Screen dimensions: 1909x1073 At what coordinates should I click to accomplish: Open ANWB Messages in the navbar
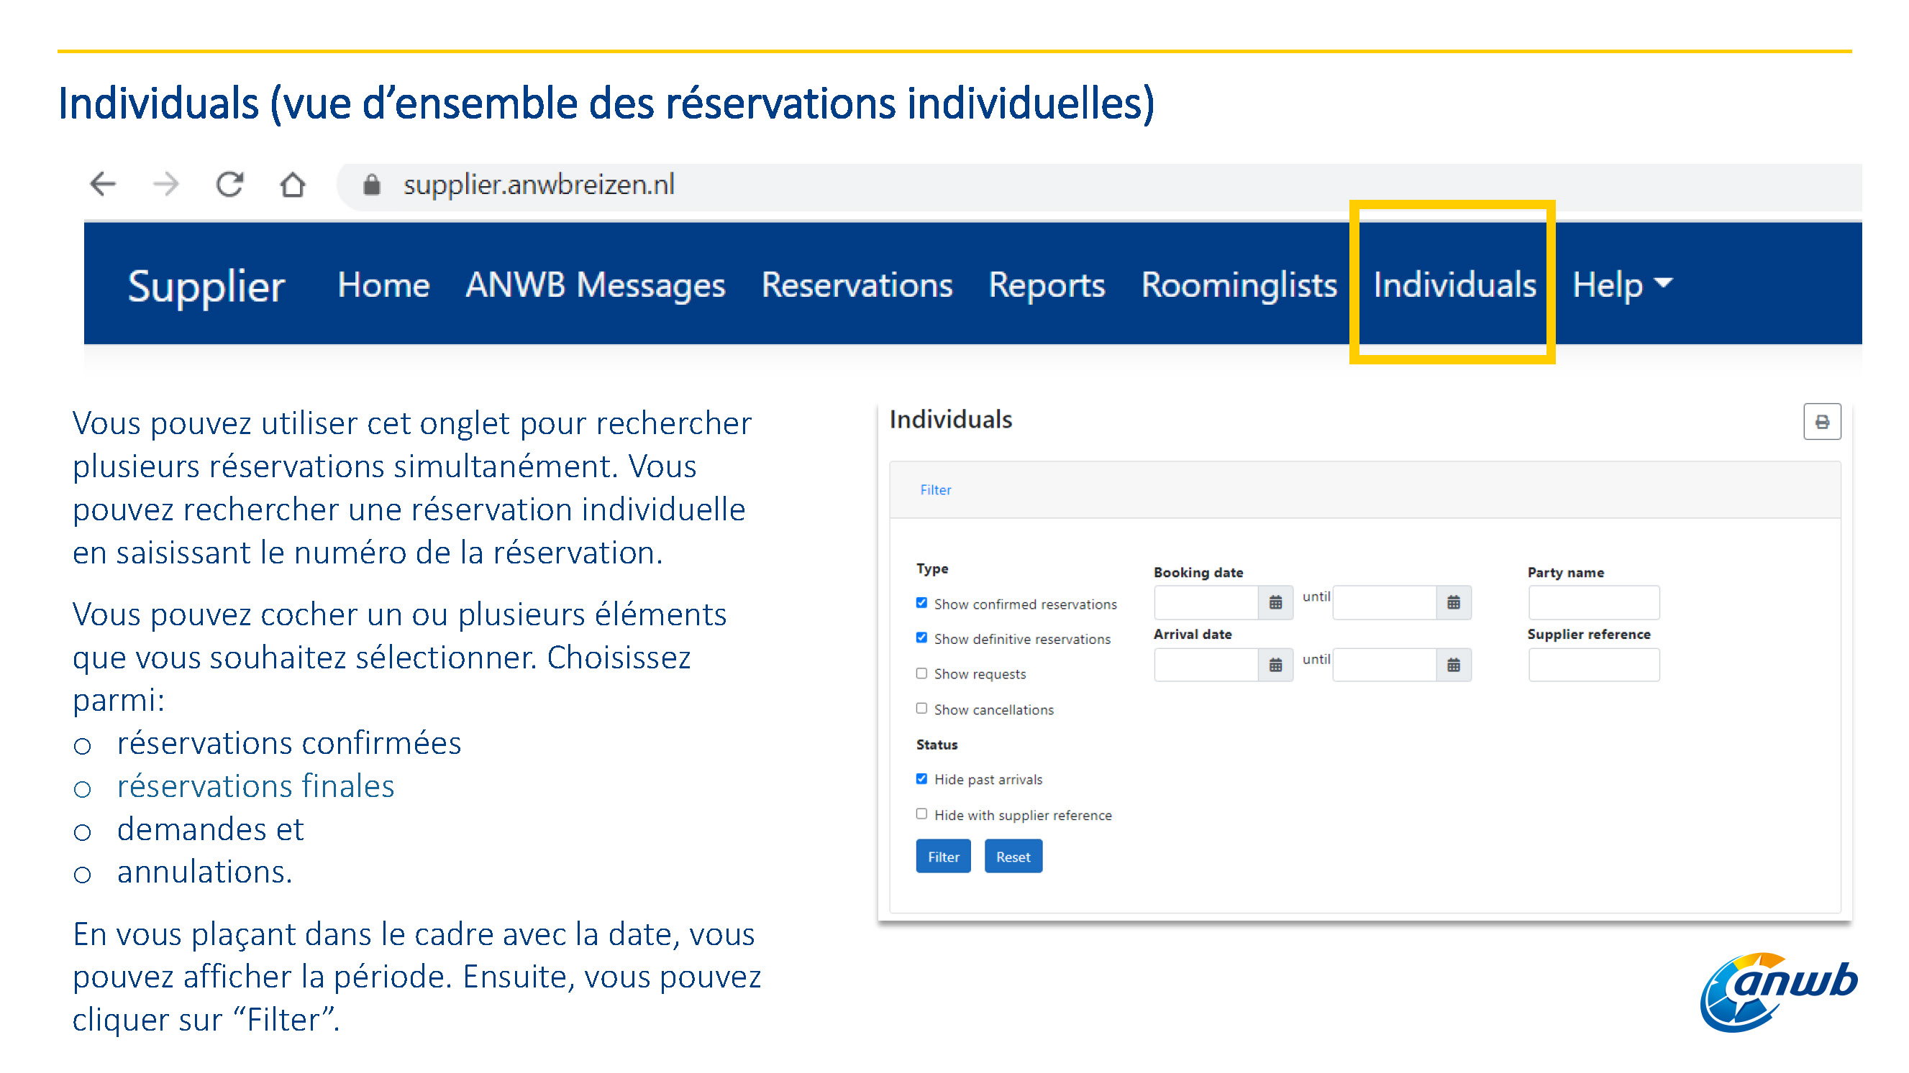pyautogui.click(x=595, y=285)
